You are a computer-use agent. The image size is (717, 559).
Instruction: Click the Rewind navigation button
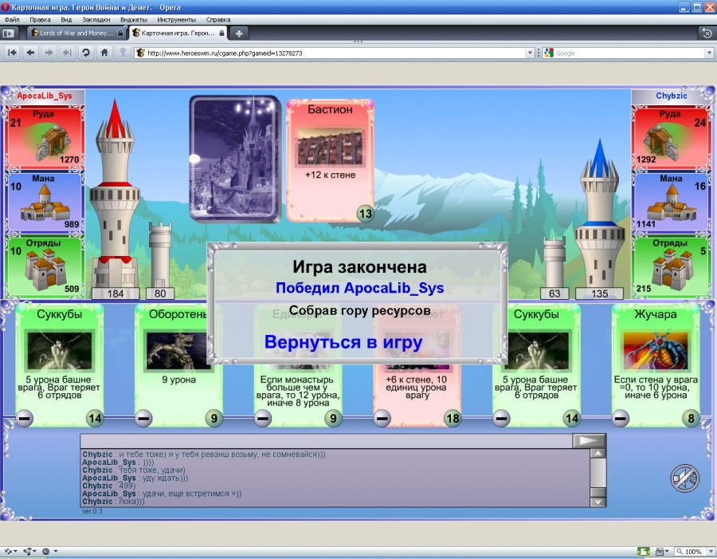pos(12,53)
